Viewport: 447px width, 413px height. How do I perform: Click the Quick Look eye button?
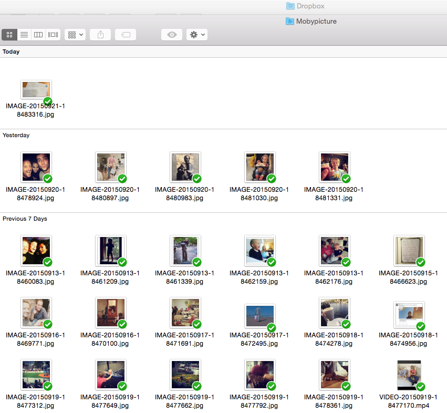tap(172, 35)
